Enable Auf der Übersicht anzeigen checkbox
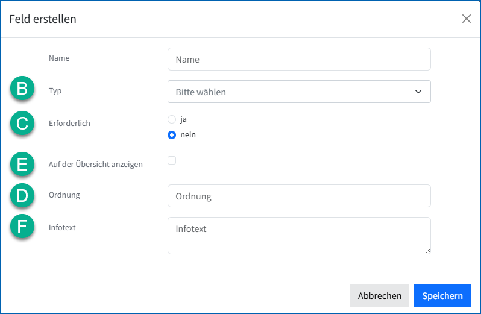Screen dimensions: 481x314 (172, 160)
